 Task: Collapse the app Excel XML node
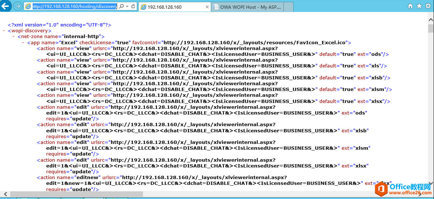[x=23, y=42]
